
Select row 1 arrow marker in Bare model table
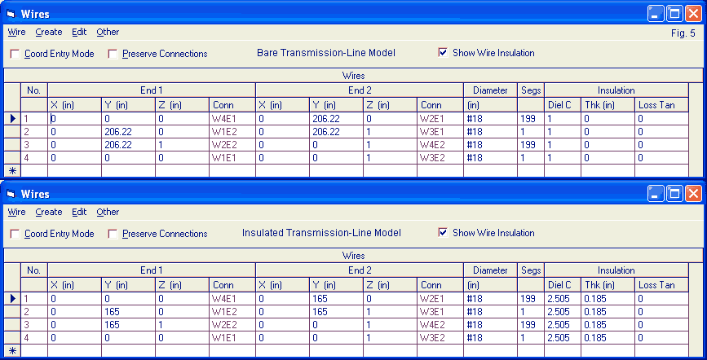[x=12, y=119]
